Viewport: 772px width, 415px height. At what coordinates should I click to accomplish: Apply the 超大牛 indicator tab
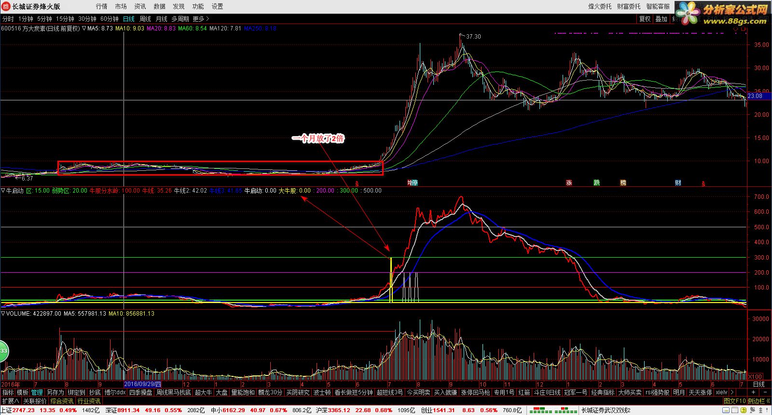click(203, 392)
